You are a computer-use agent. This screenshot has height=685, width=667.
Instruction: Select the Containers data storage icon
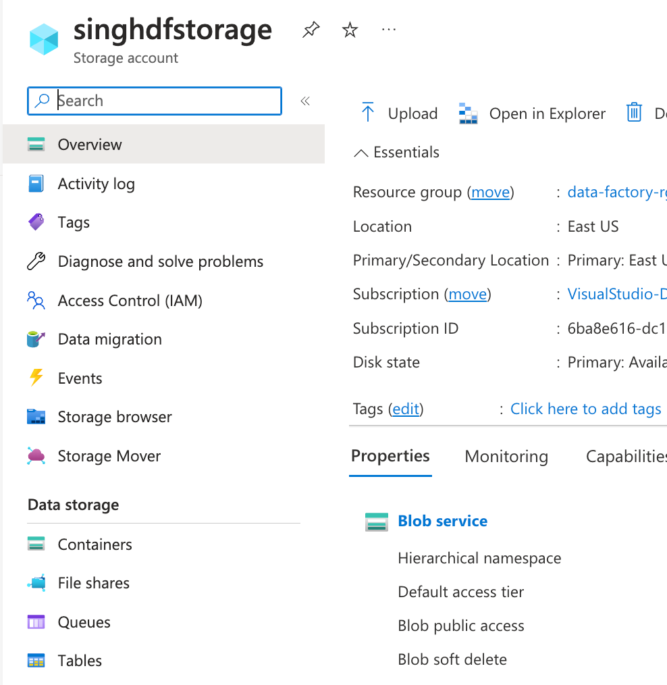pyautogui.click(x=36, y=544)
